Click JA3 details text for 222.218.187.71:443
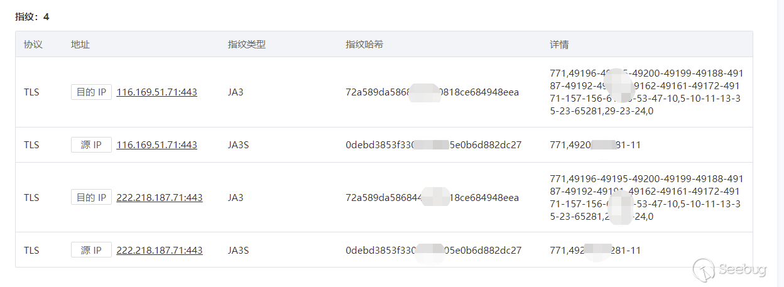 tap(646, 198)
